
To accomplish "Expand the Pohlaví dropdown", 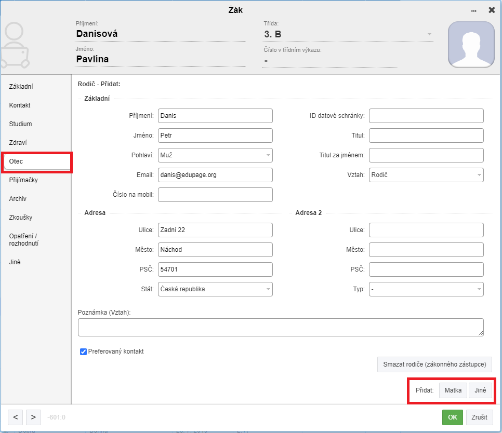I will point(215,155).
